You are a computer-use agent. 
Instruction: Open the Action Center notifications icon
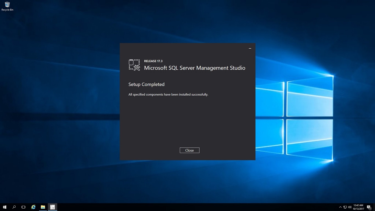coord(369,207)
